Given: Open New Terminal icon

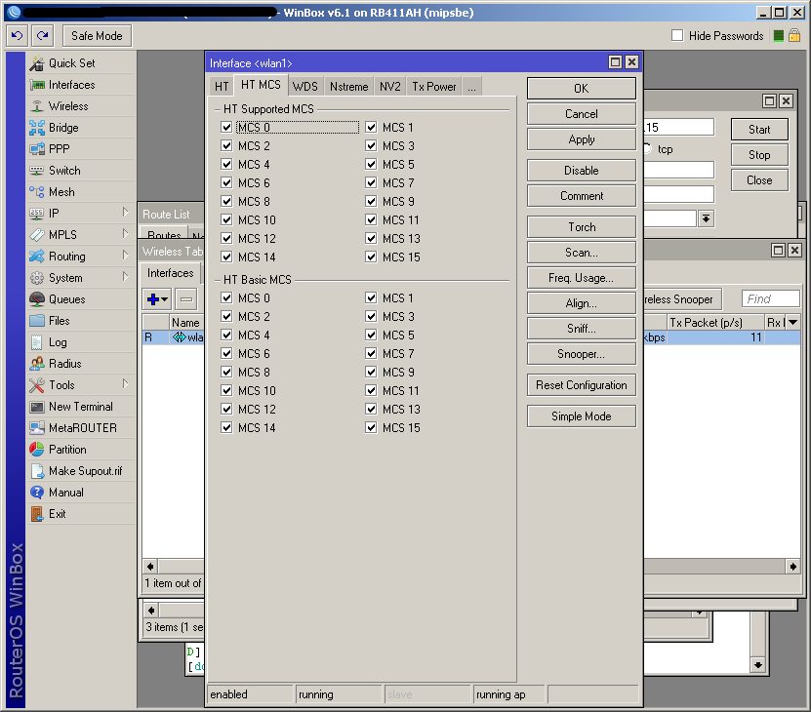Looking at the screenshot, I should (37, 407).
